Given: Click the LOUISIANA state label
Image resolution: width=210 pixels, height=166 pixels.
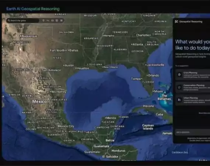Looking at the screenshot, I should click(95, 65).
